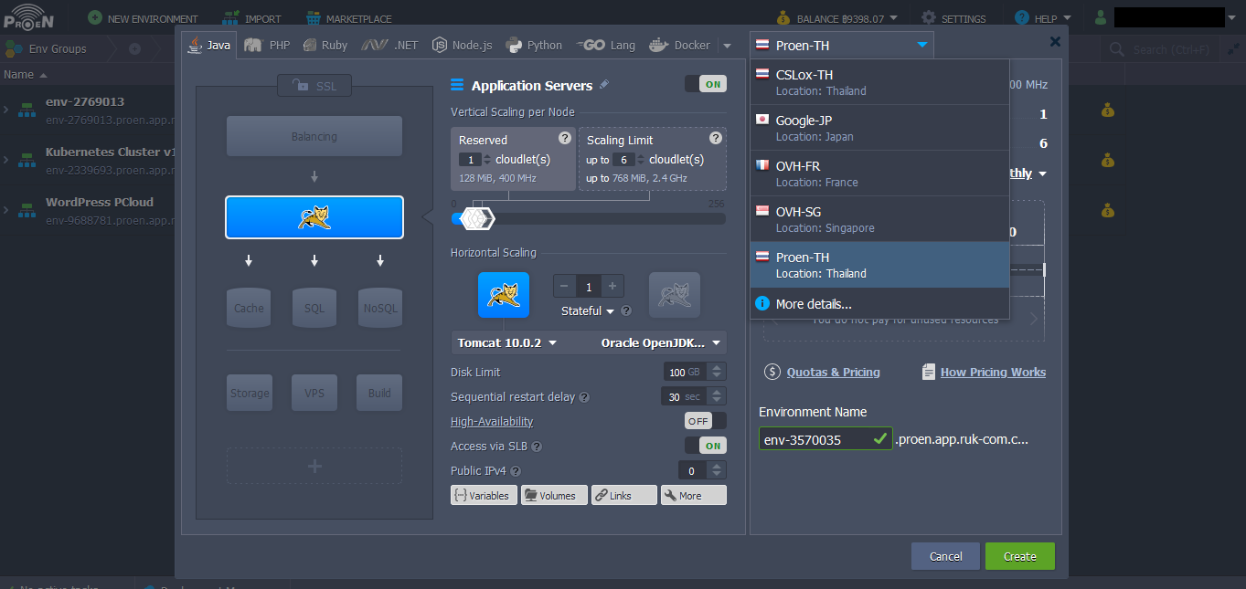Click More details in region list
Screen dimensions: 1246x589
879,304
